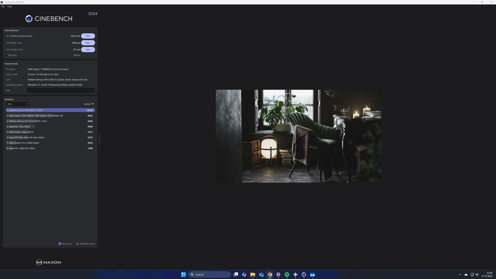This screenshot has width=496, height=279.
Task: Toggle the ranking Details view
Action: click(89, 104)
